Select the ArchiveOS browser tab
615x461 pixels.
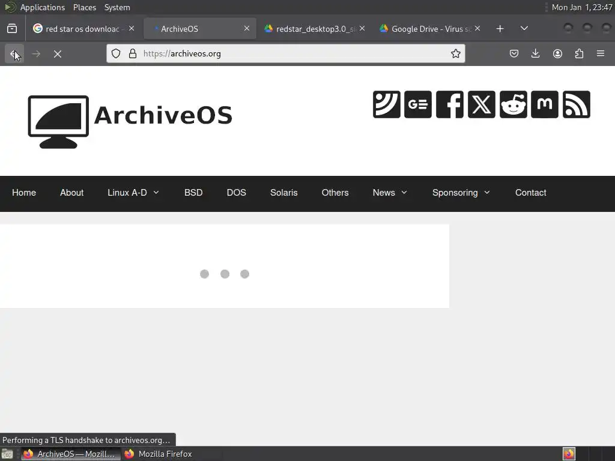200,29
